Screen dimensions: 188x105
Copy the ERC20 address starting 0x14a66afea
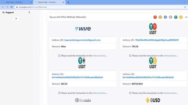point(77,77)
